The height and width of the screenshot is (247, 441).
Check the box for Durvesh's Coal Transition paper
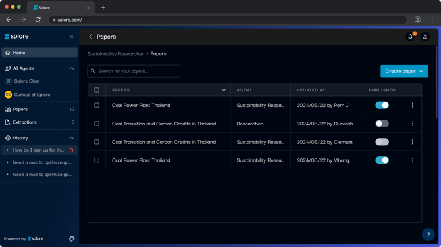coord(97,123)
